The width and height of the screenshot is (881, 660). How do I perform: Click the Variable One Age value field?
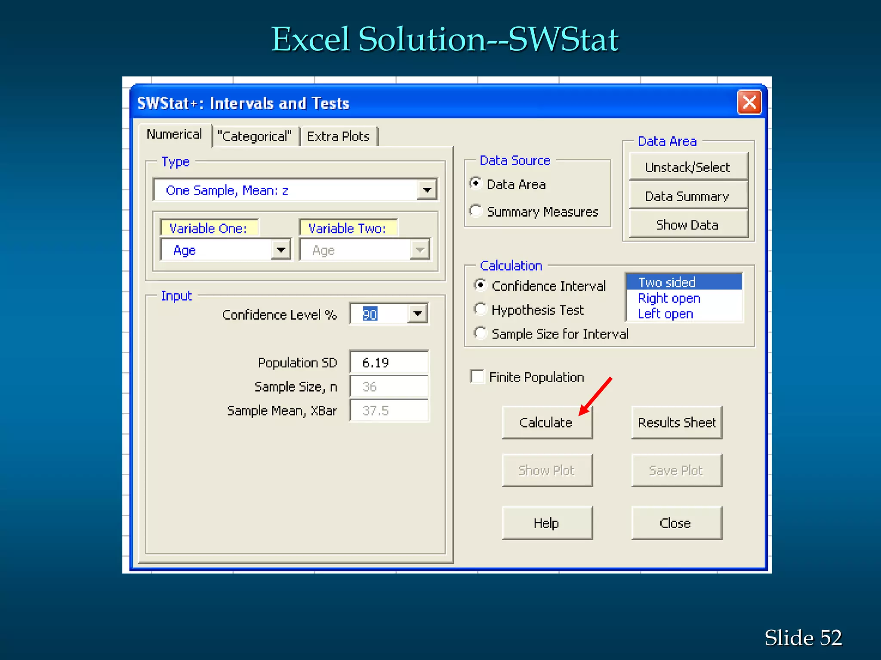pos(216,250)
